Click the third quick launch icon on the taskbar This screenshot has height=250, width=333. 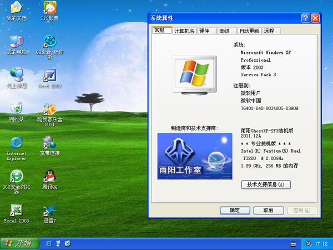pos(68,244)
